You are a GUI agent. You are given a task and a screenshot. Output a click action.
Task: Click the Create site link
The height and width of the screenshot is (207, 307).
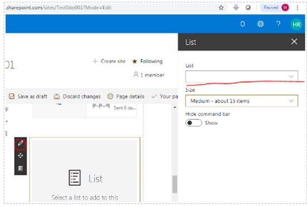point(109,61)
